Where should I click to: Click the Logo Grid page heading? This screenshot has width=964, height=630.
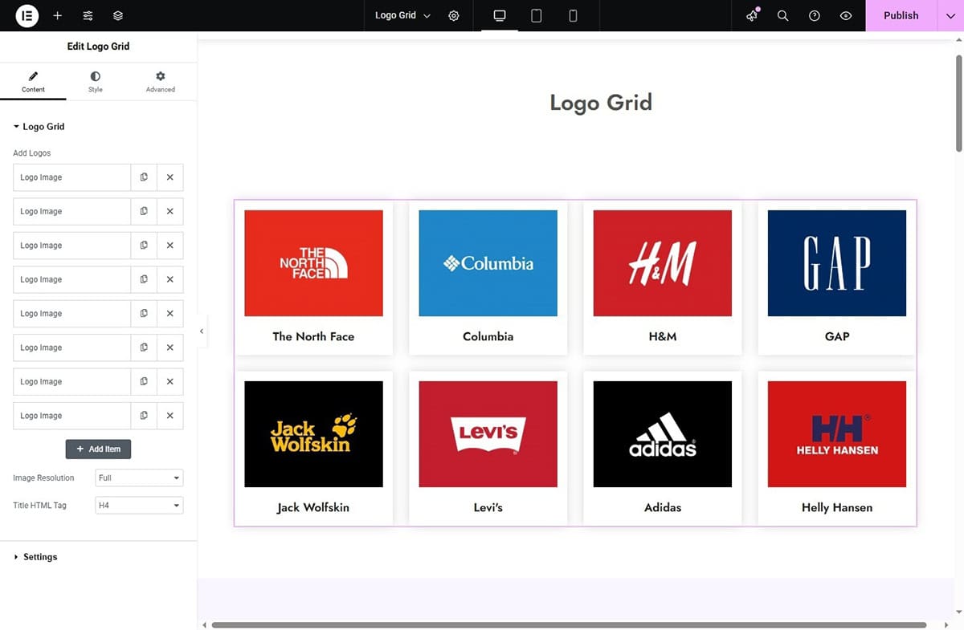(601, 103)
